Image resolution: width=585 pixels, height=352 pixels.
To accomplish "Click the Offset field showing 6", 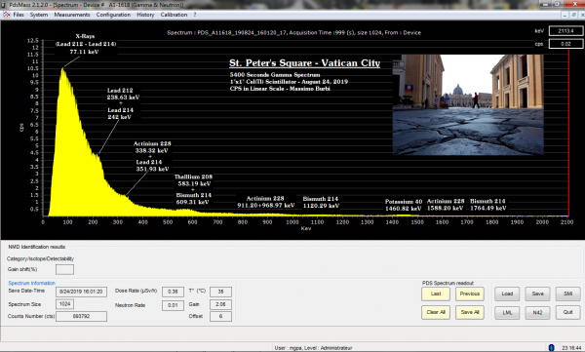I will tap(220, 316).
